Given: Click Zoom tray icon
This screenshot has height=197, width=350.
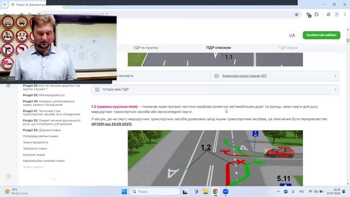Looking at the screenshot, I should pos(285,192).
